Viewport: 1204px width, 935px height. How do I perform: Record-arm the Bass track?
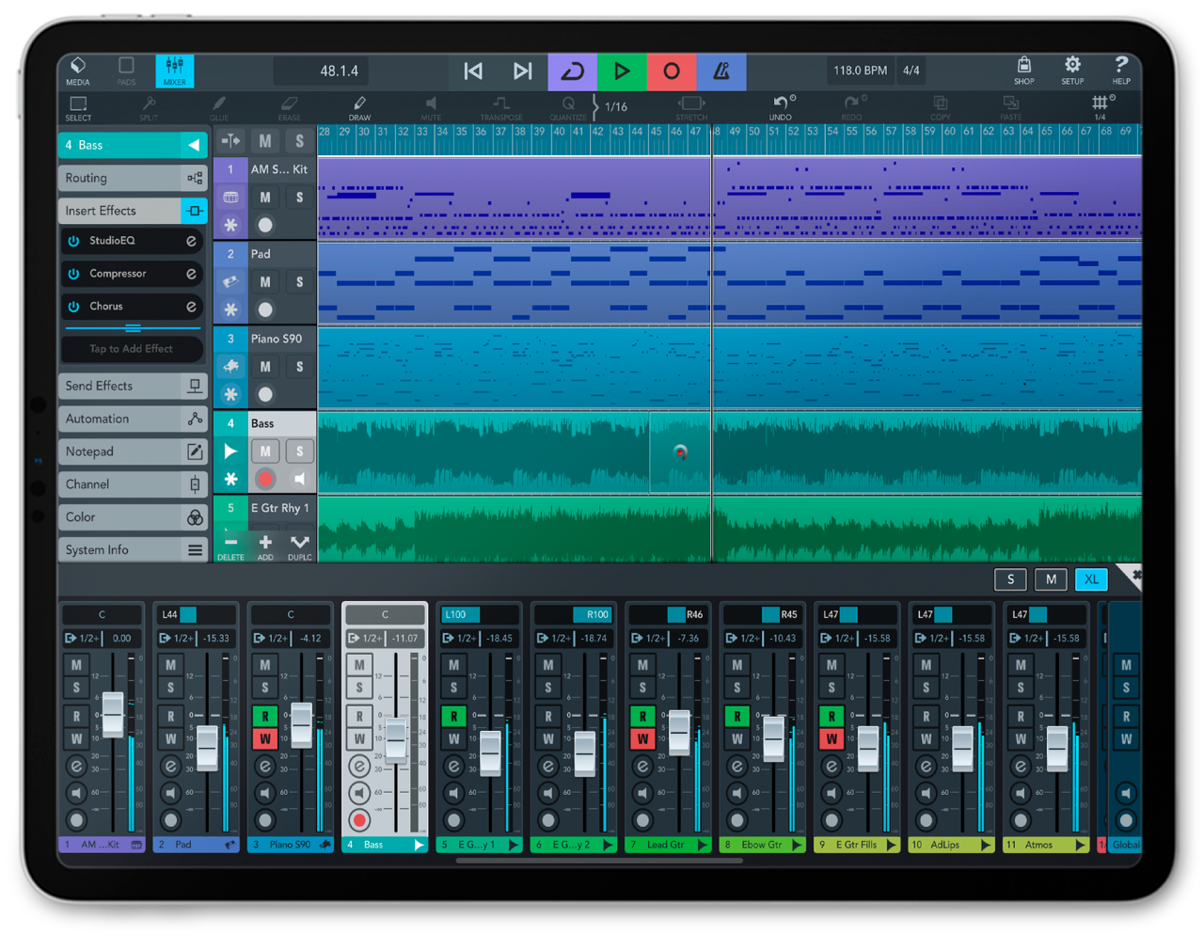265,478
